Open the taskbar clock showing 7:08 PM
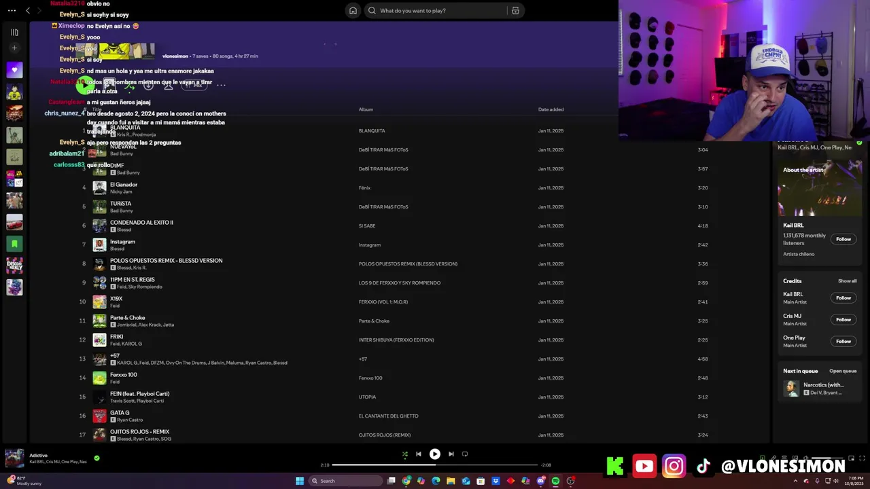The image size is (870, 489). [x=856, y=481]
